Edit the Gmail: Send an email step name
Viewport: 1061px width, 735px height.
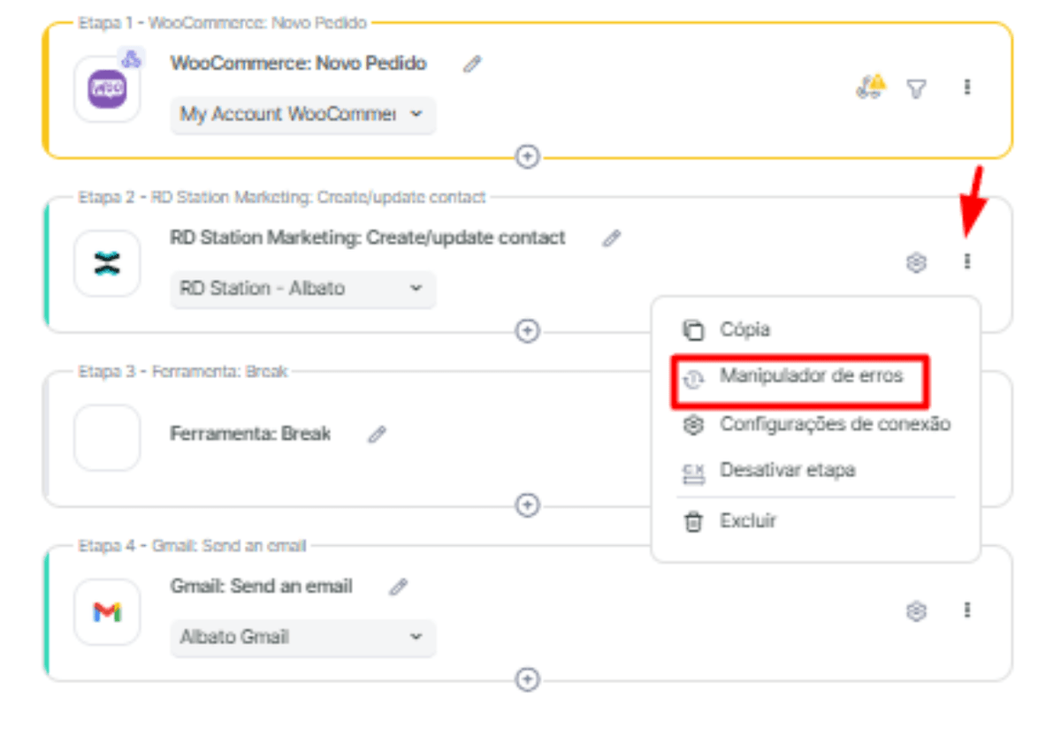pyautogui.click(x=399, y=587)
